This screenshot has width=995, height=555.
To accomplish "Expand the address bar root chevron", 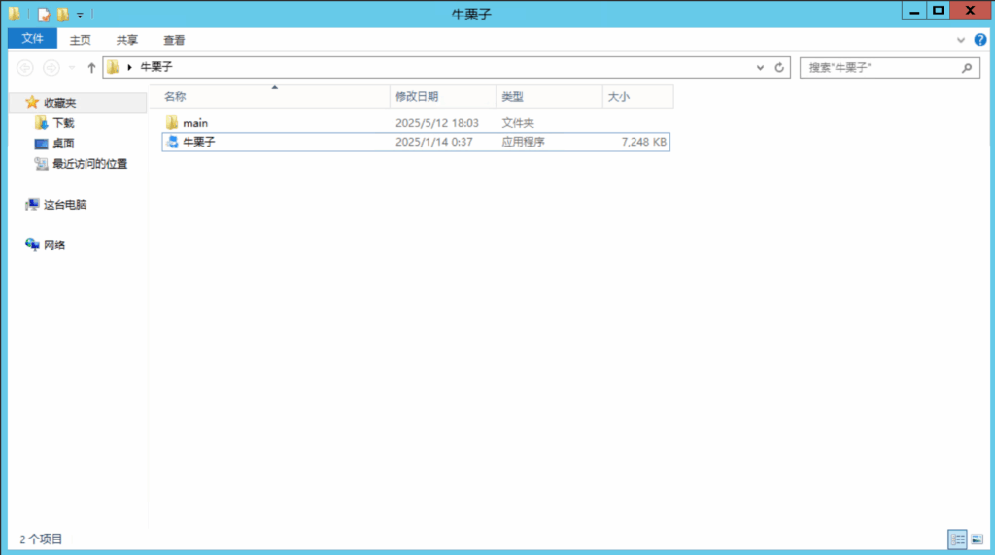I will tap(129, 67).
